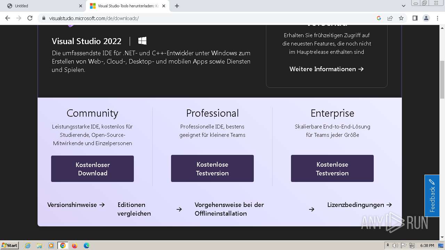Click the Windows logo next to Visual Studio 2022

pos(142,41)
